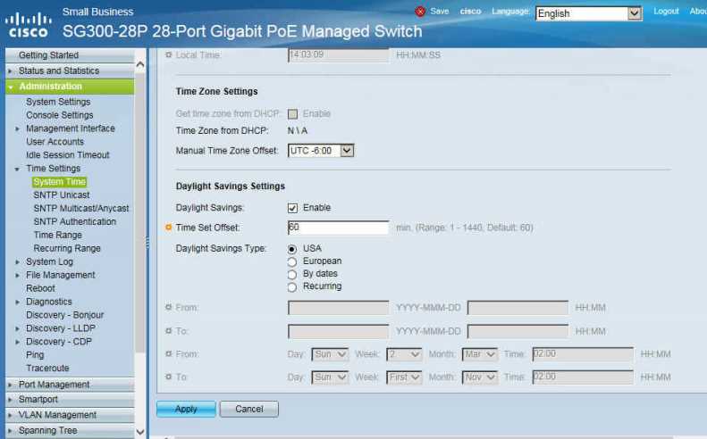The image size is (707, 439).
Task: Click the Cancel button
Action: click(248, 409)
